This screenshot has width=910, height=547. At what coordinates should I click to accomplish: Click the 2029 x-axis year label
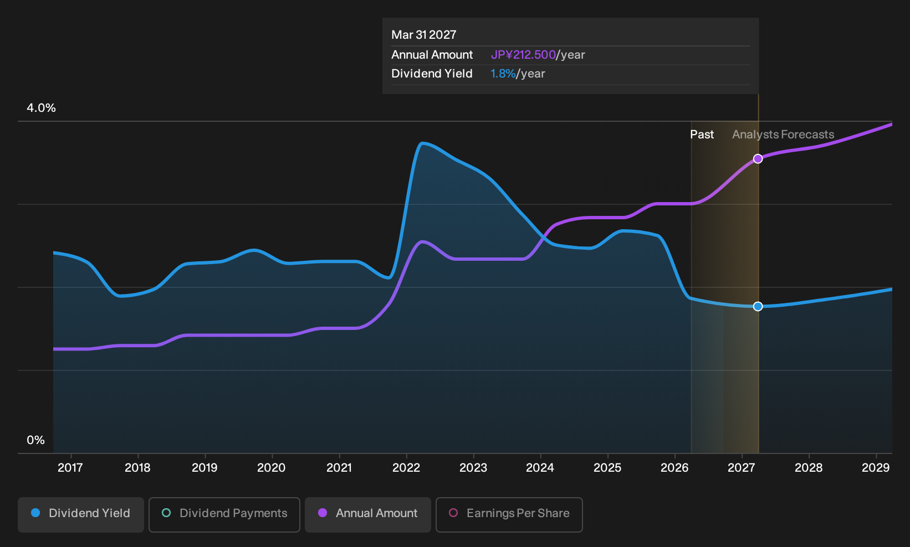point(876,468)
